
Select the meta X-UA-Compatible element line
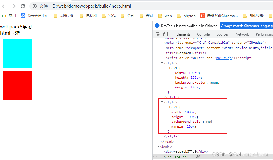215,43
